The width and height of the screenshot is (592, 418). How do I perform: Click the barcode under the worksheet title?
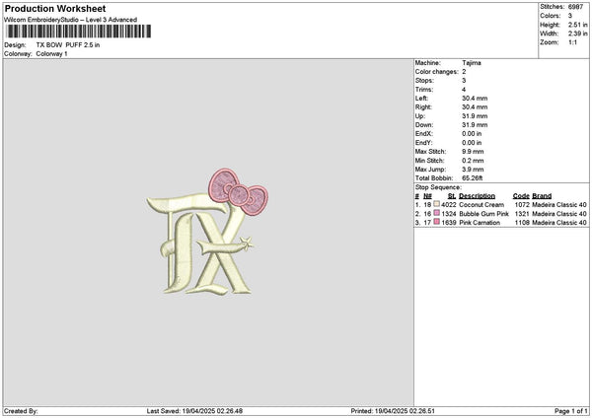[79, 32]
